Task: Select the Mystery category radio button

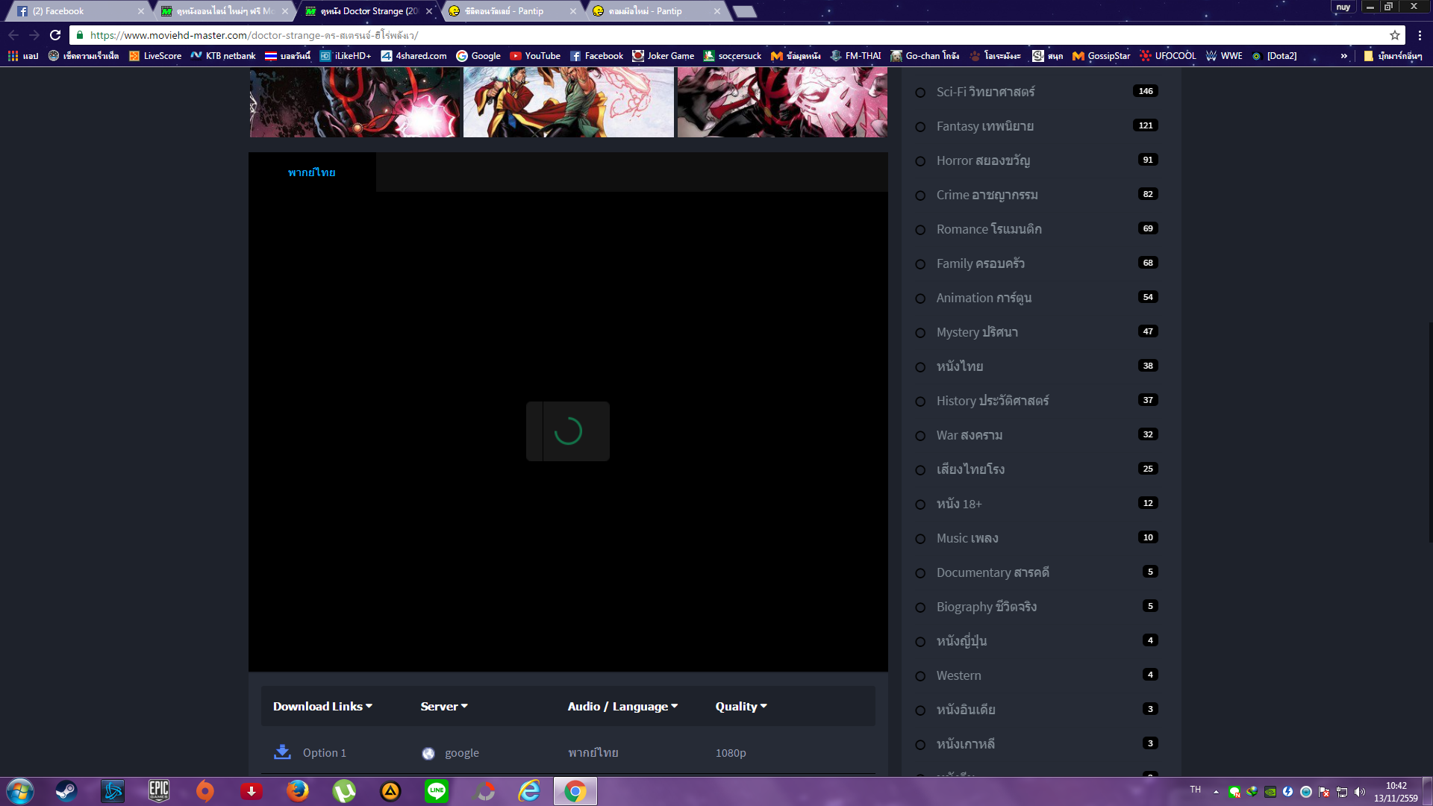Action: click(920, 333)
